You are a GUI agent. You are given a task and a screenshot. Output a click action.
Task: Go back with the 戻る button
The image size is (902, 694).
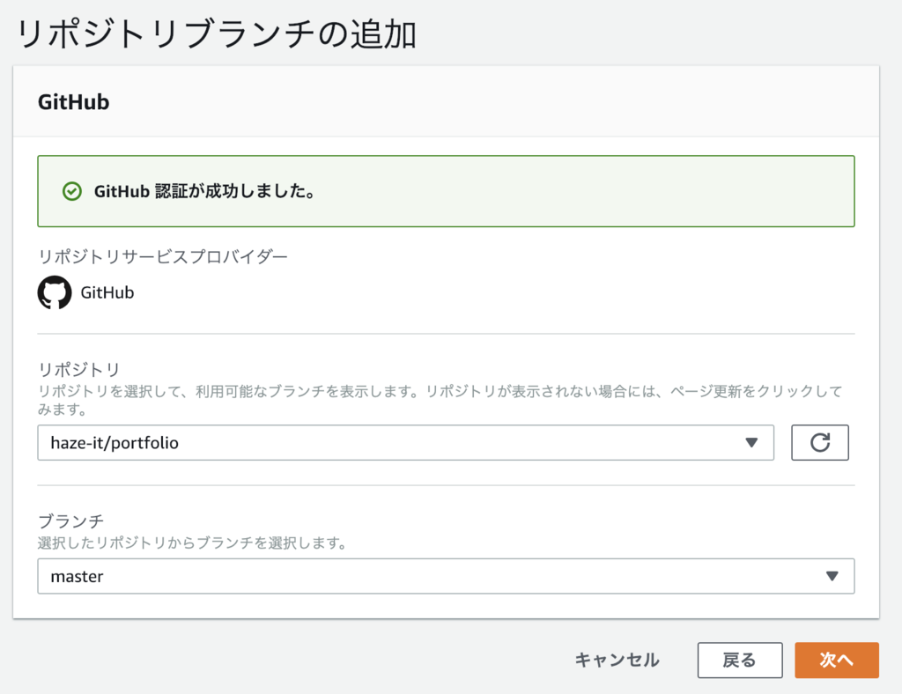[740, 660]
